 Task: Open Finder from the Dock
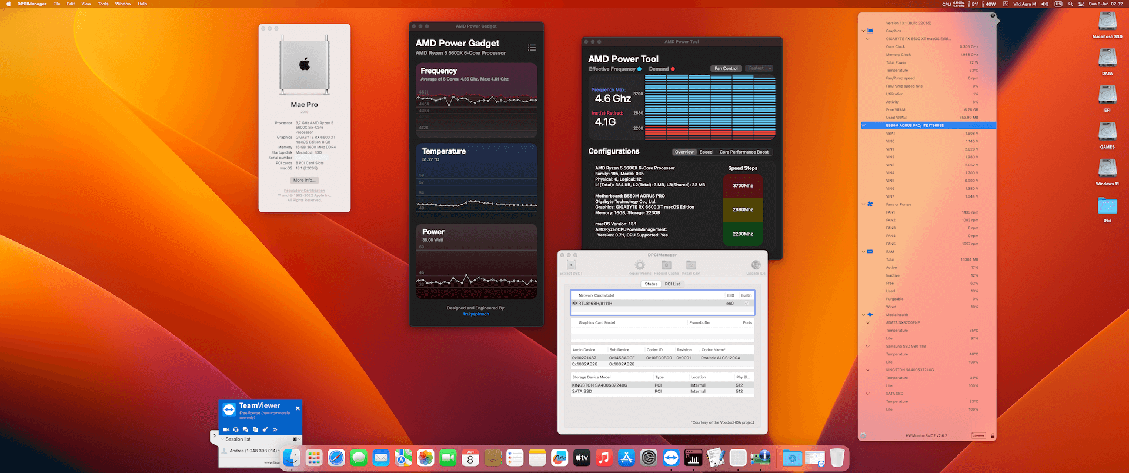(292, 458)
